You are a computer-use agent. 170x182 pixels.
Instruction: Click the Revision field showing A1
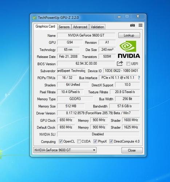(x=107, y=42)
